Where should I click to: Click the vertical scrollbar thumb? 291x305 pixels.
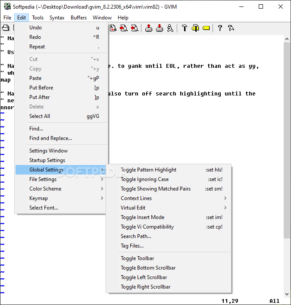pos(287,140)
